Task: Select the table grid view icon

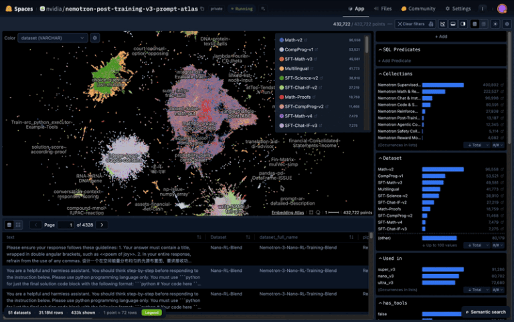Action: 18,225
